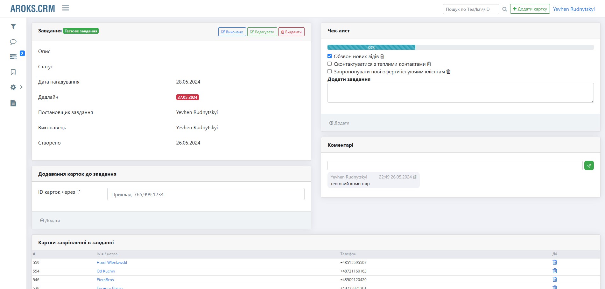Click phone number +48509120420

(353, 280)
